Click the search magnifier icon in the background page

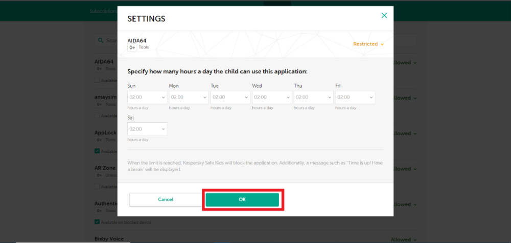[x=101, y=41]
